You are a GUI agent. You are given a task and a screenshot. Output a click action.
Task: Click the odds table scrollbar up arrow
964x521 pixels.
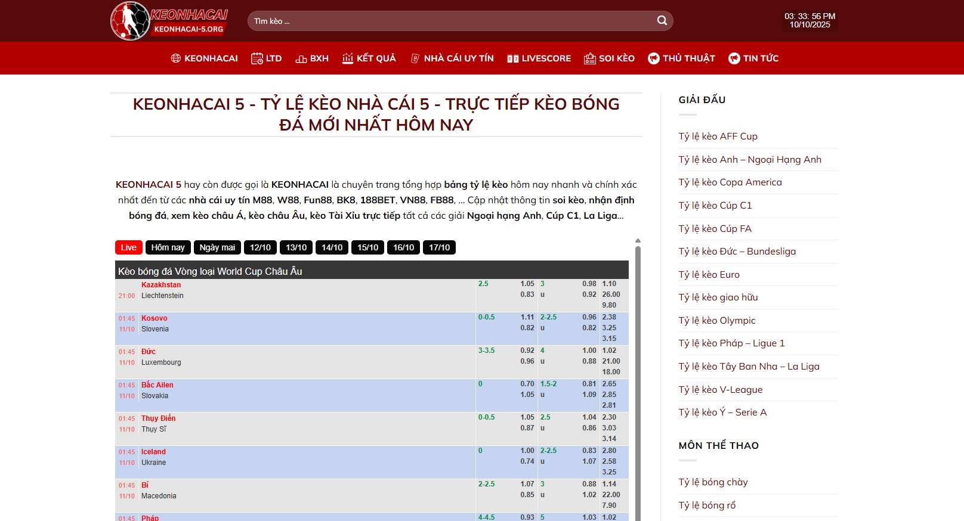[x=638, y=241]
